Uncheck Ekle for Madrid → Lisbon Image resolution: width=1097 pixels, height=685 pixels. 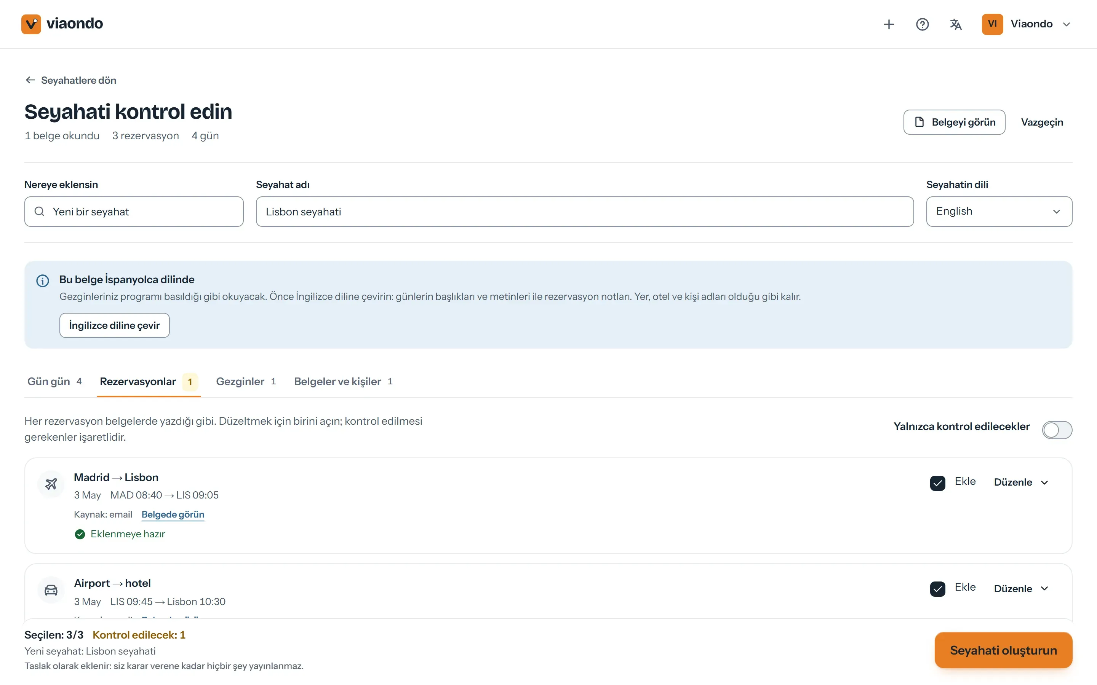pyautogui.click(x=937, y=483)
